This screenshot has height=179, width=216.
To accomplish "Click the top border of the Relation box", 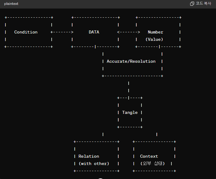I will 96,142.
